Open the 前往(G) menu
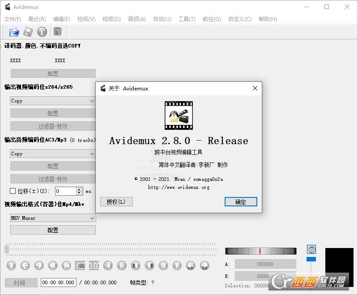358x295 pixels. [x=212, y=19]
